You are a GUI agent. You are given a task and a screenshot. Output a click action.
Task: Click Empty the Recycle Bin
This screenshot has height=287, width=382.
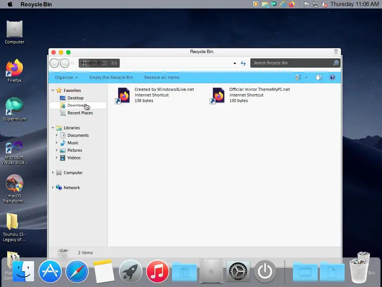pos(111,77)
